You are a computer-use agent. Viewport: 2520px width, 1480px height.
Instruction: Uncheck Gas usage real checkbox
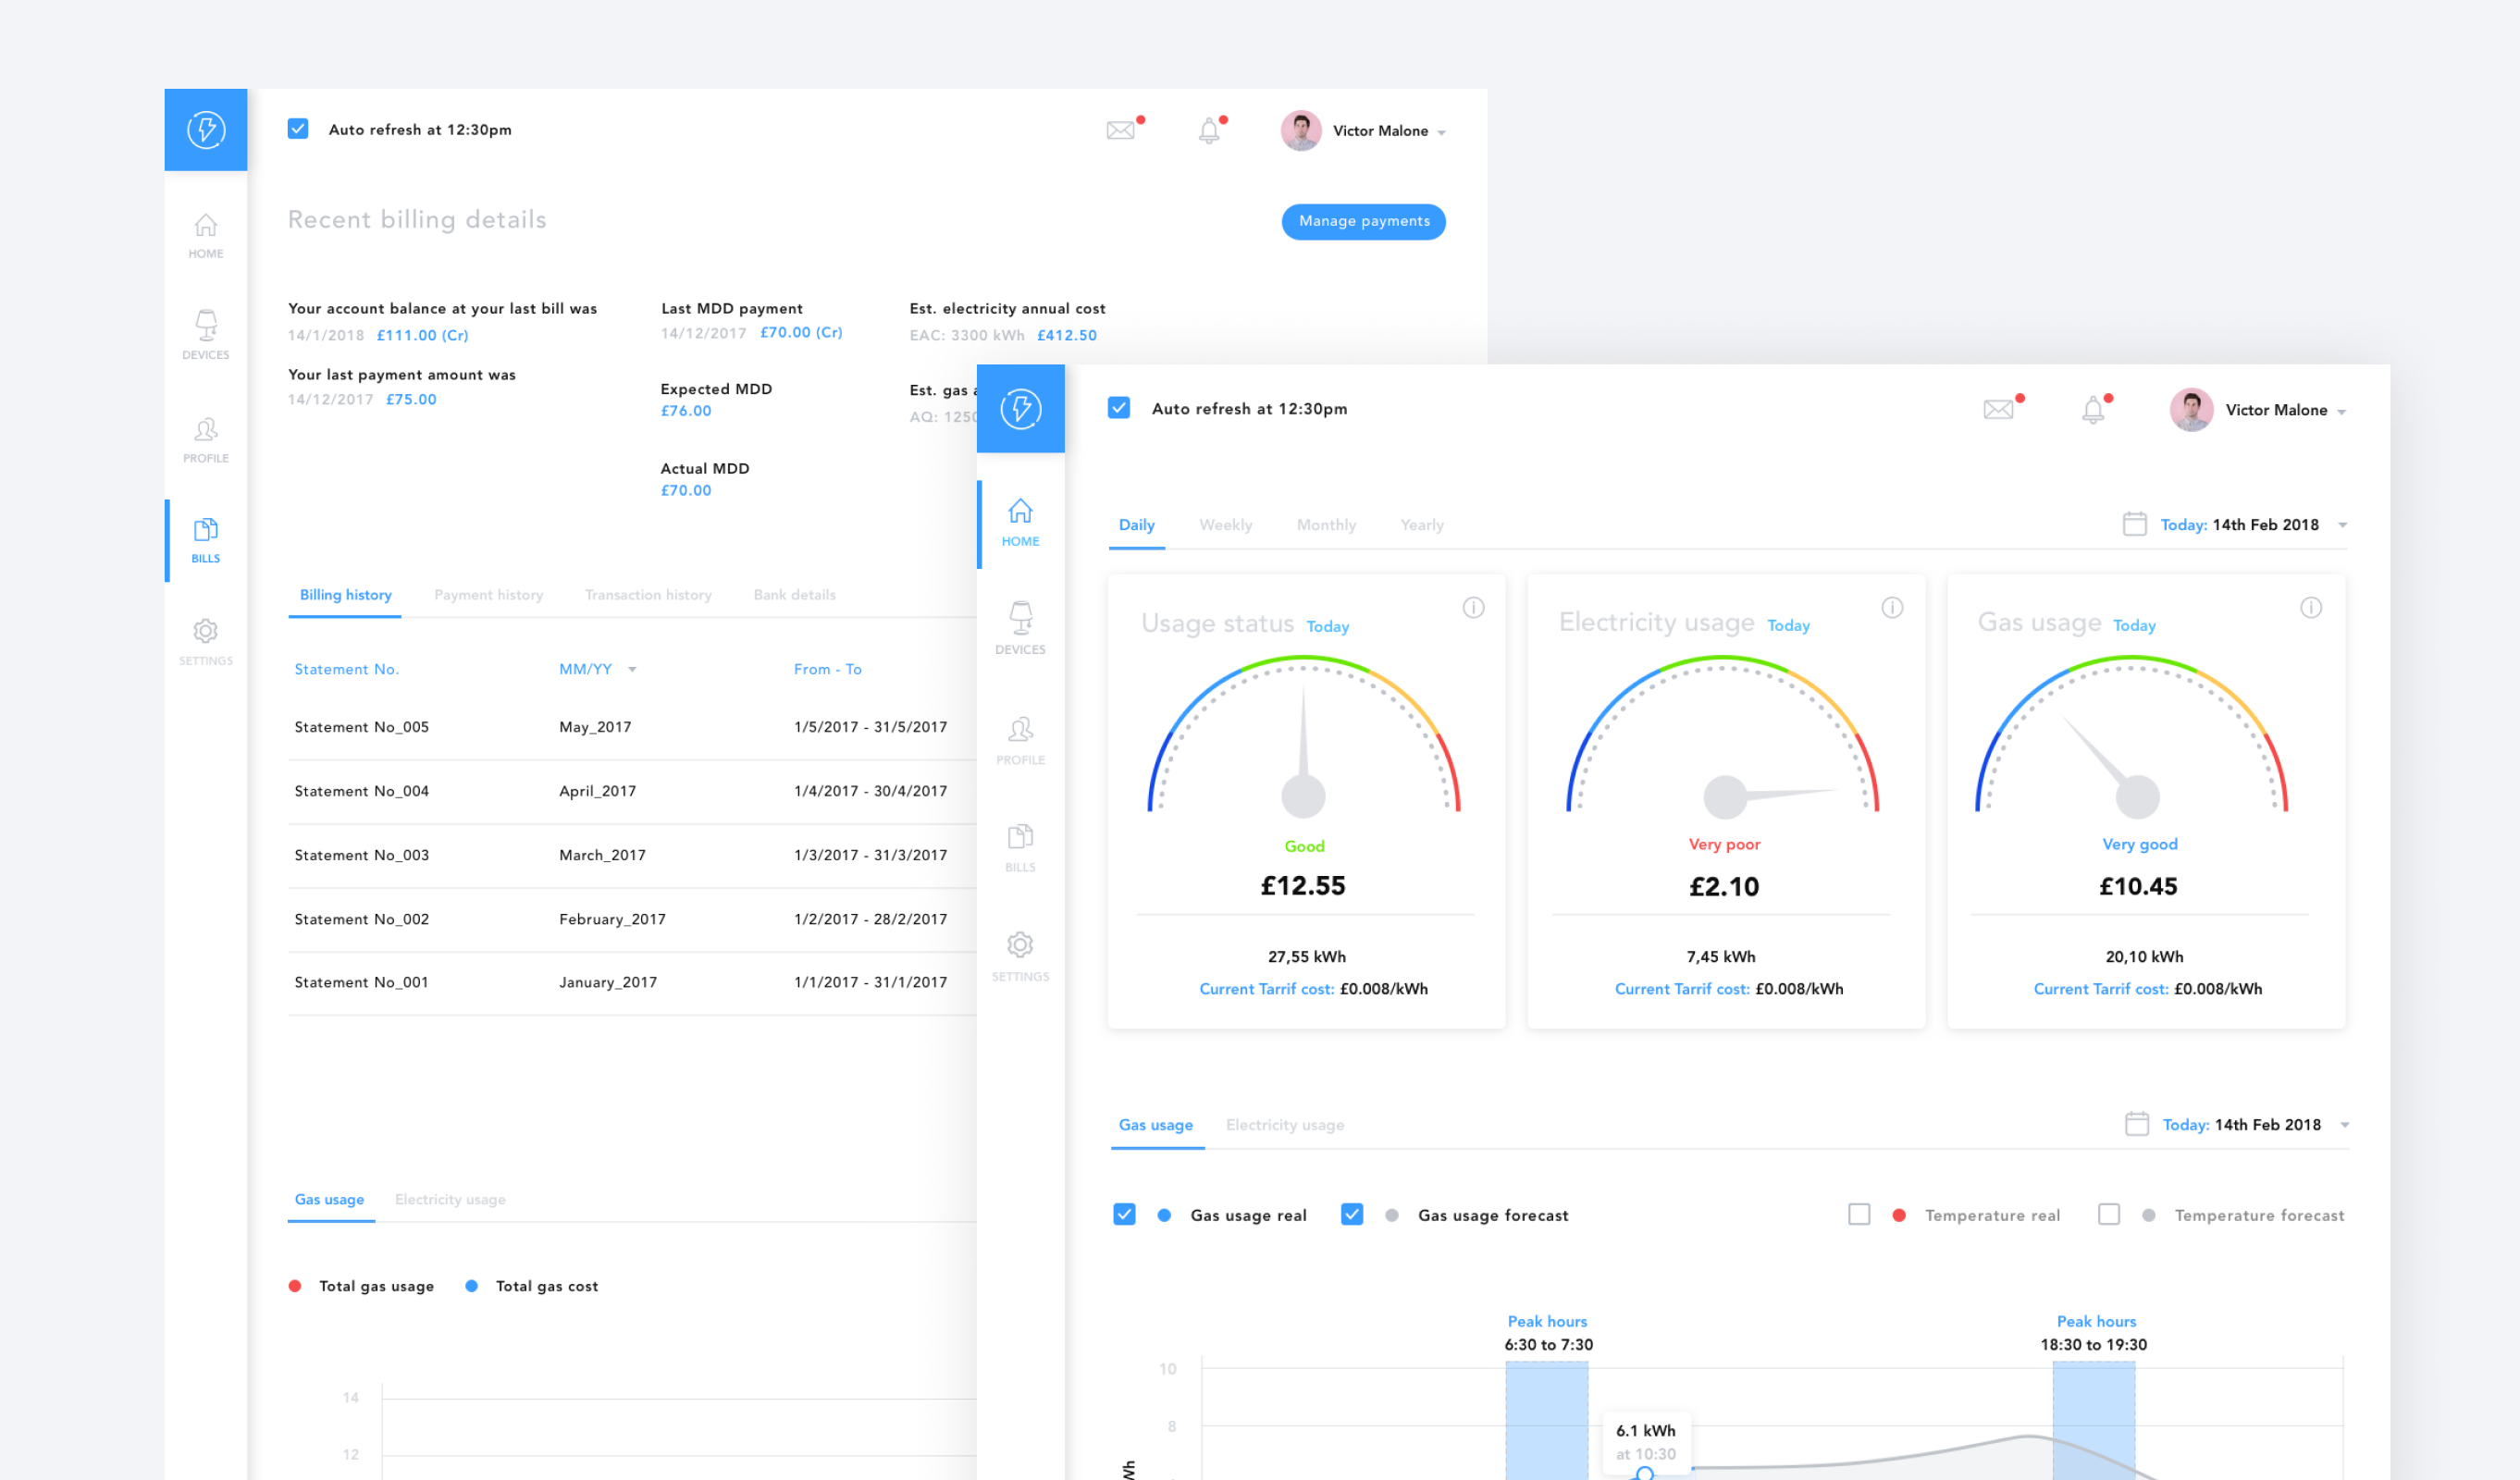(1124, 1214)
